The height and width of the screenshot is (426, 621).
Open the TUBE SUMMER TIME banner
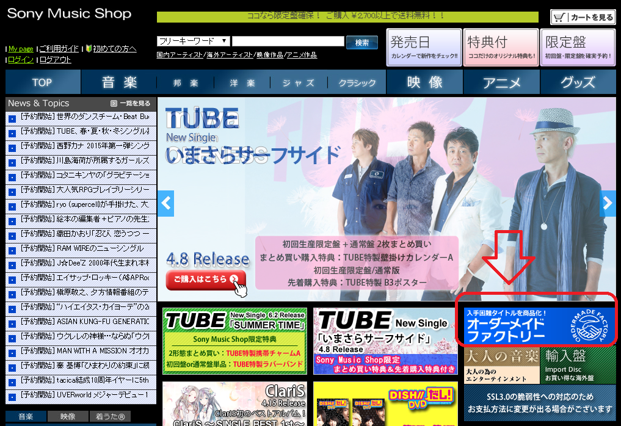point(235,341)
